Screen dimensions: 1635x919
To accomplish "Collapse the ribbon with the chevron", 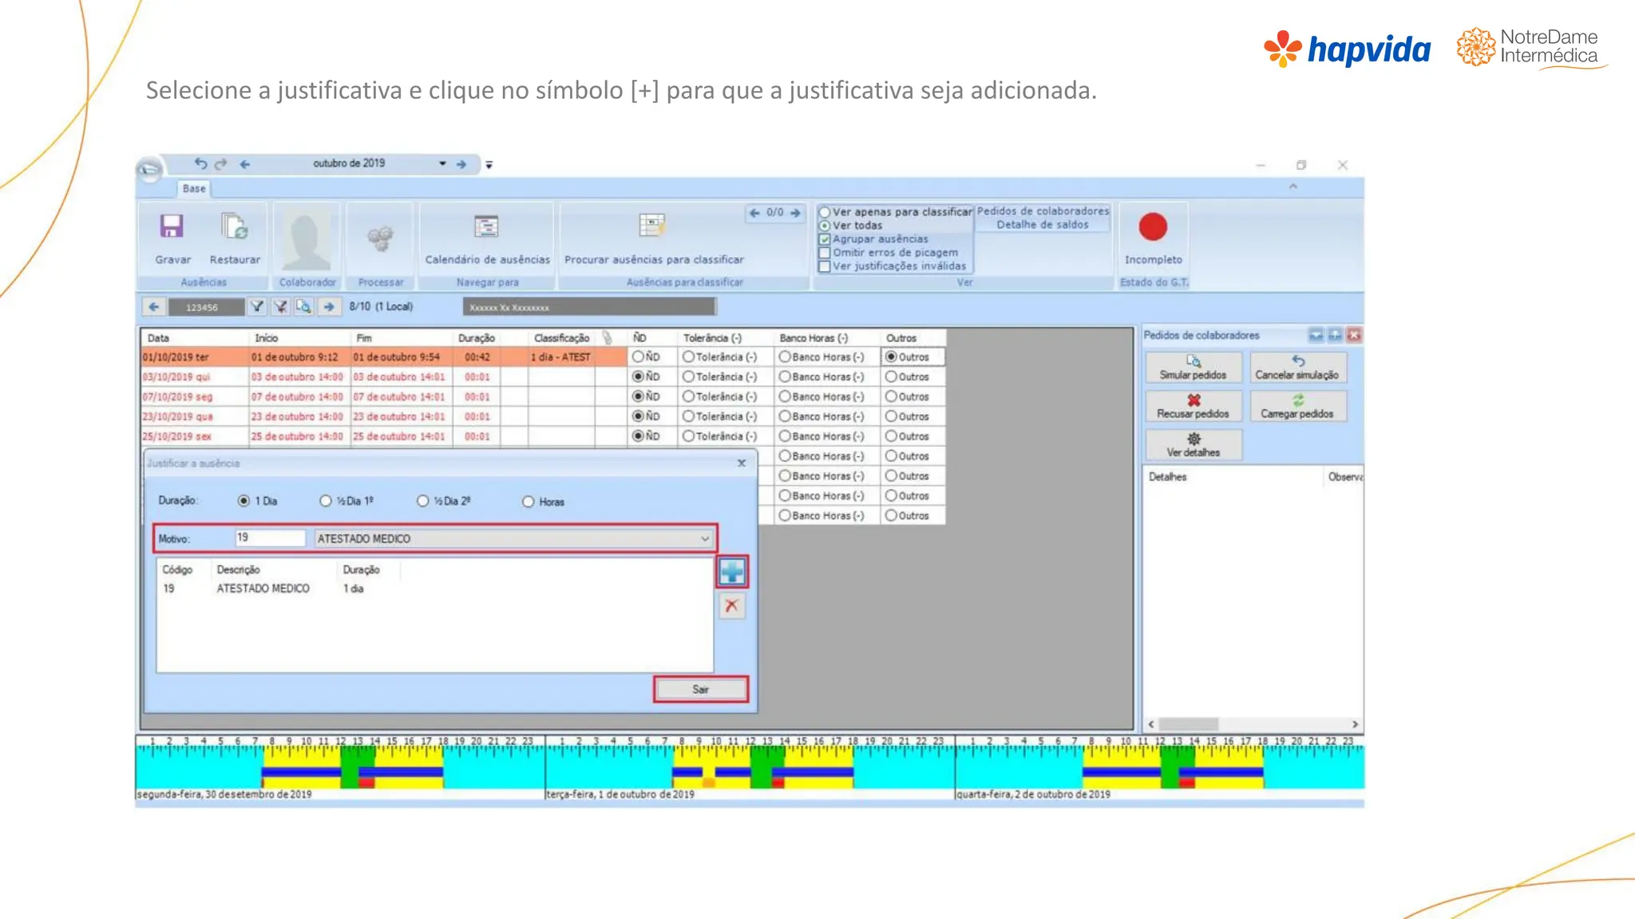I will 1293,187.
